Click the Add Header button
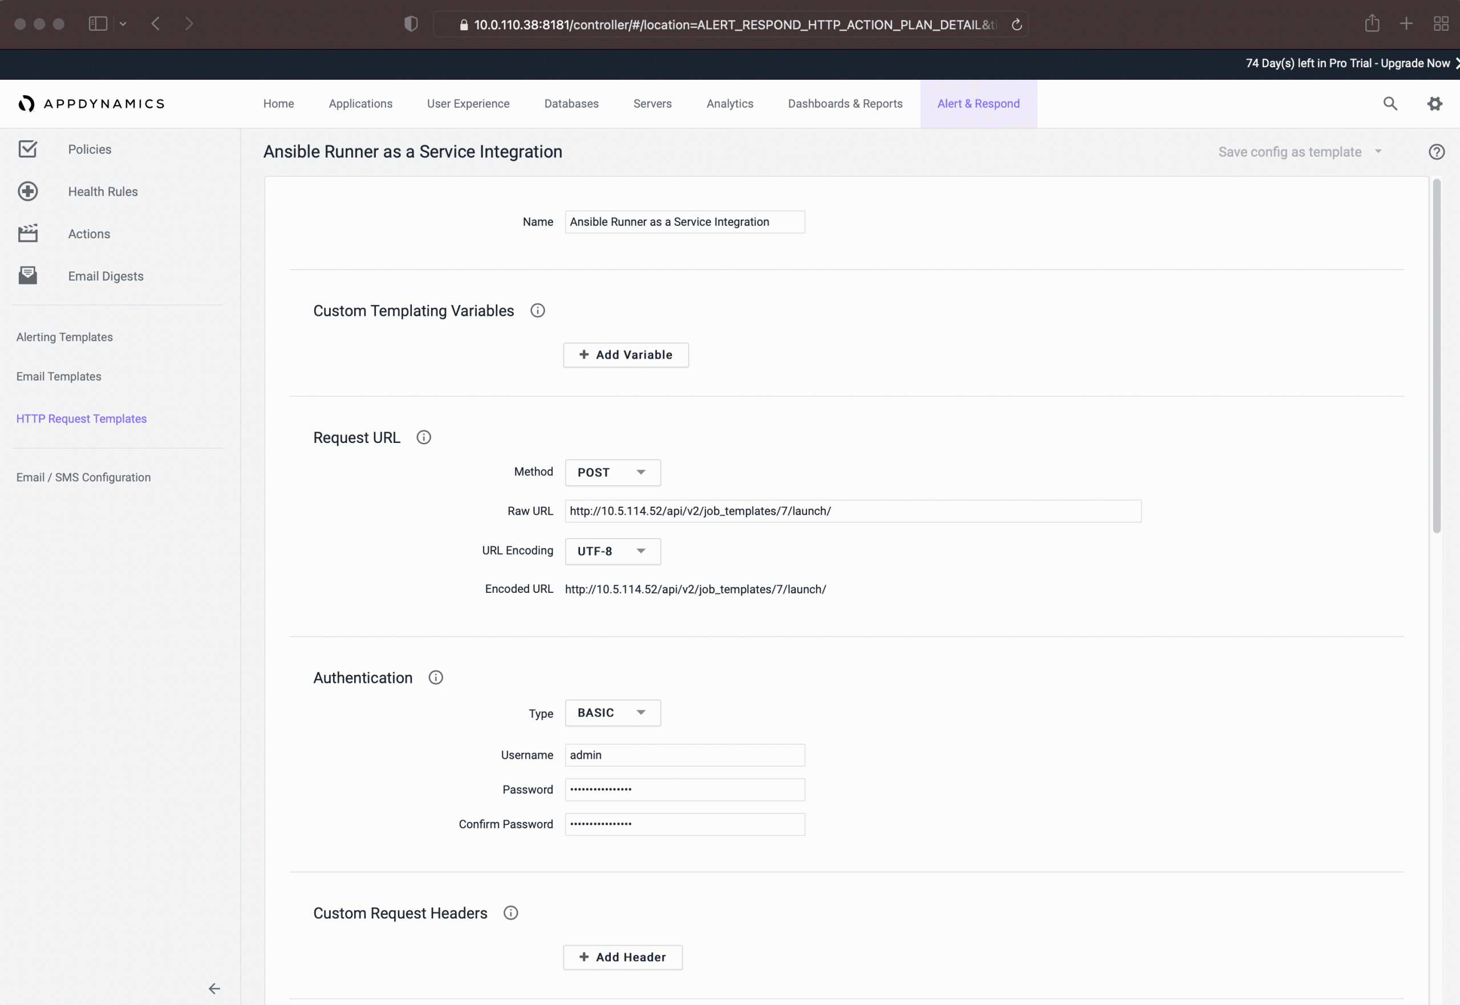 622,957
